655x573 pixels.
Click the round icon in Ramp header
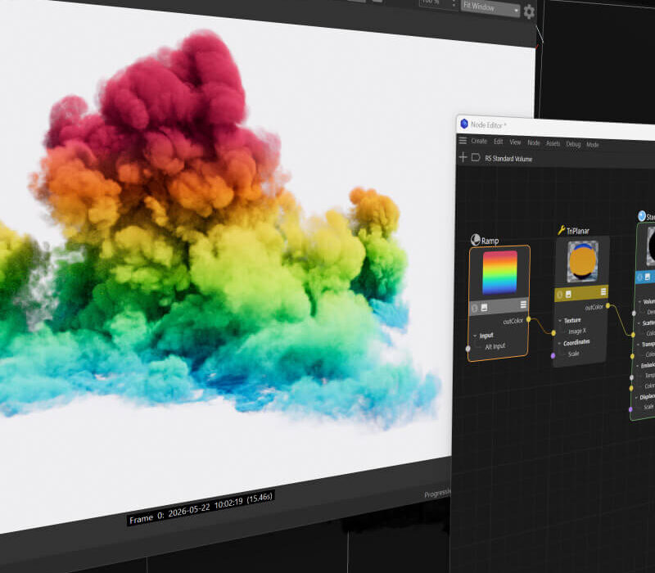[x=475, y=309]
